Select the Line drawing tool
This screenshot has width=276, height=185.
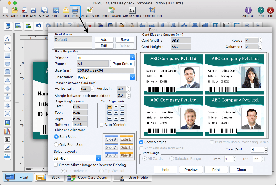click(x=7, y=47)
